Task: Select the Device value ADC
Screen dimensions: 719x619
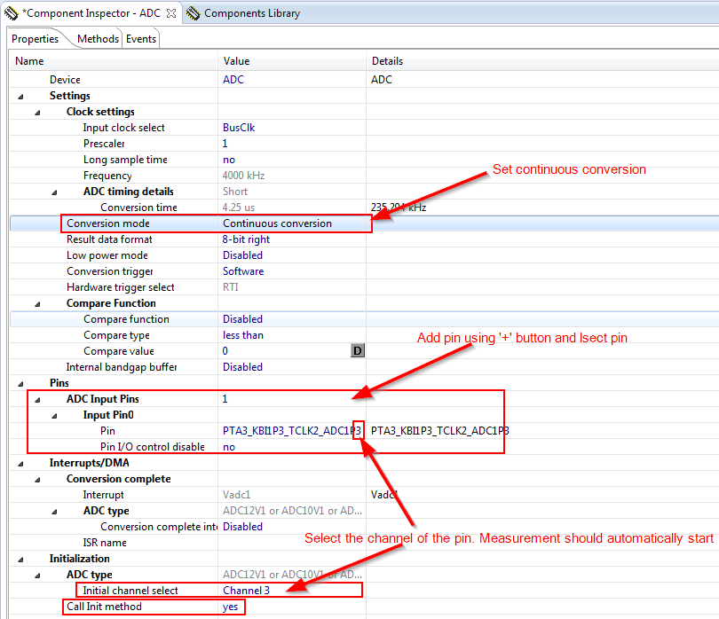Action: 233,79
